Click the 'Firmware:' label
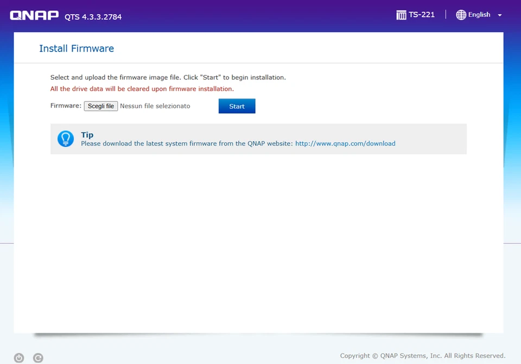Image resolution: width=521 pixels, height=364 pixels. 66,105
